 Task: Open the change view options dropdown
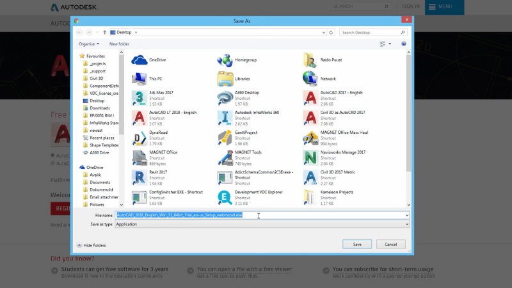(x=390, y=44)
